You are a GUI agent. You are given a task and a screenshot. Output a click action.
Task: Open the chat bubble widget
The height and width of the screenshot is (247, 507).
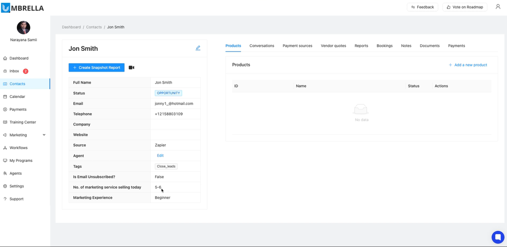(498, 237)
